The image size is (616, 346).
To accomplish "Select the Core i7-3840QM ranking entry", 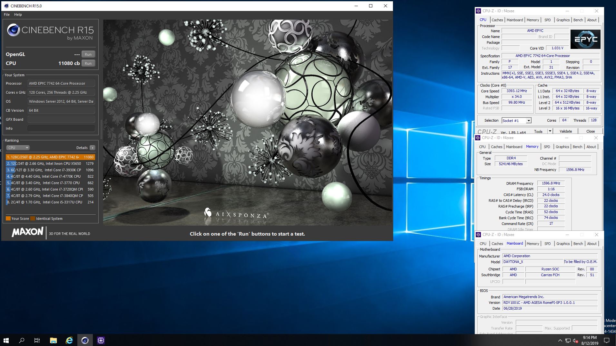I will point(50,196).
